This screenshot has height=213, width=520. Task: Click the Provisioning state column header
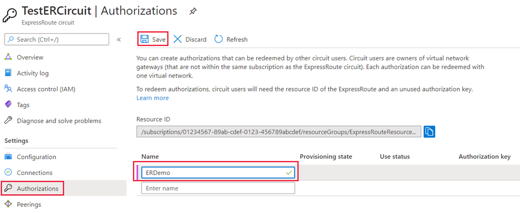pos(326,157)
